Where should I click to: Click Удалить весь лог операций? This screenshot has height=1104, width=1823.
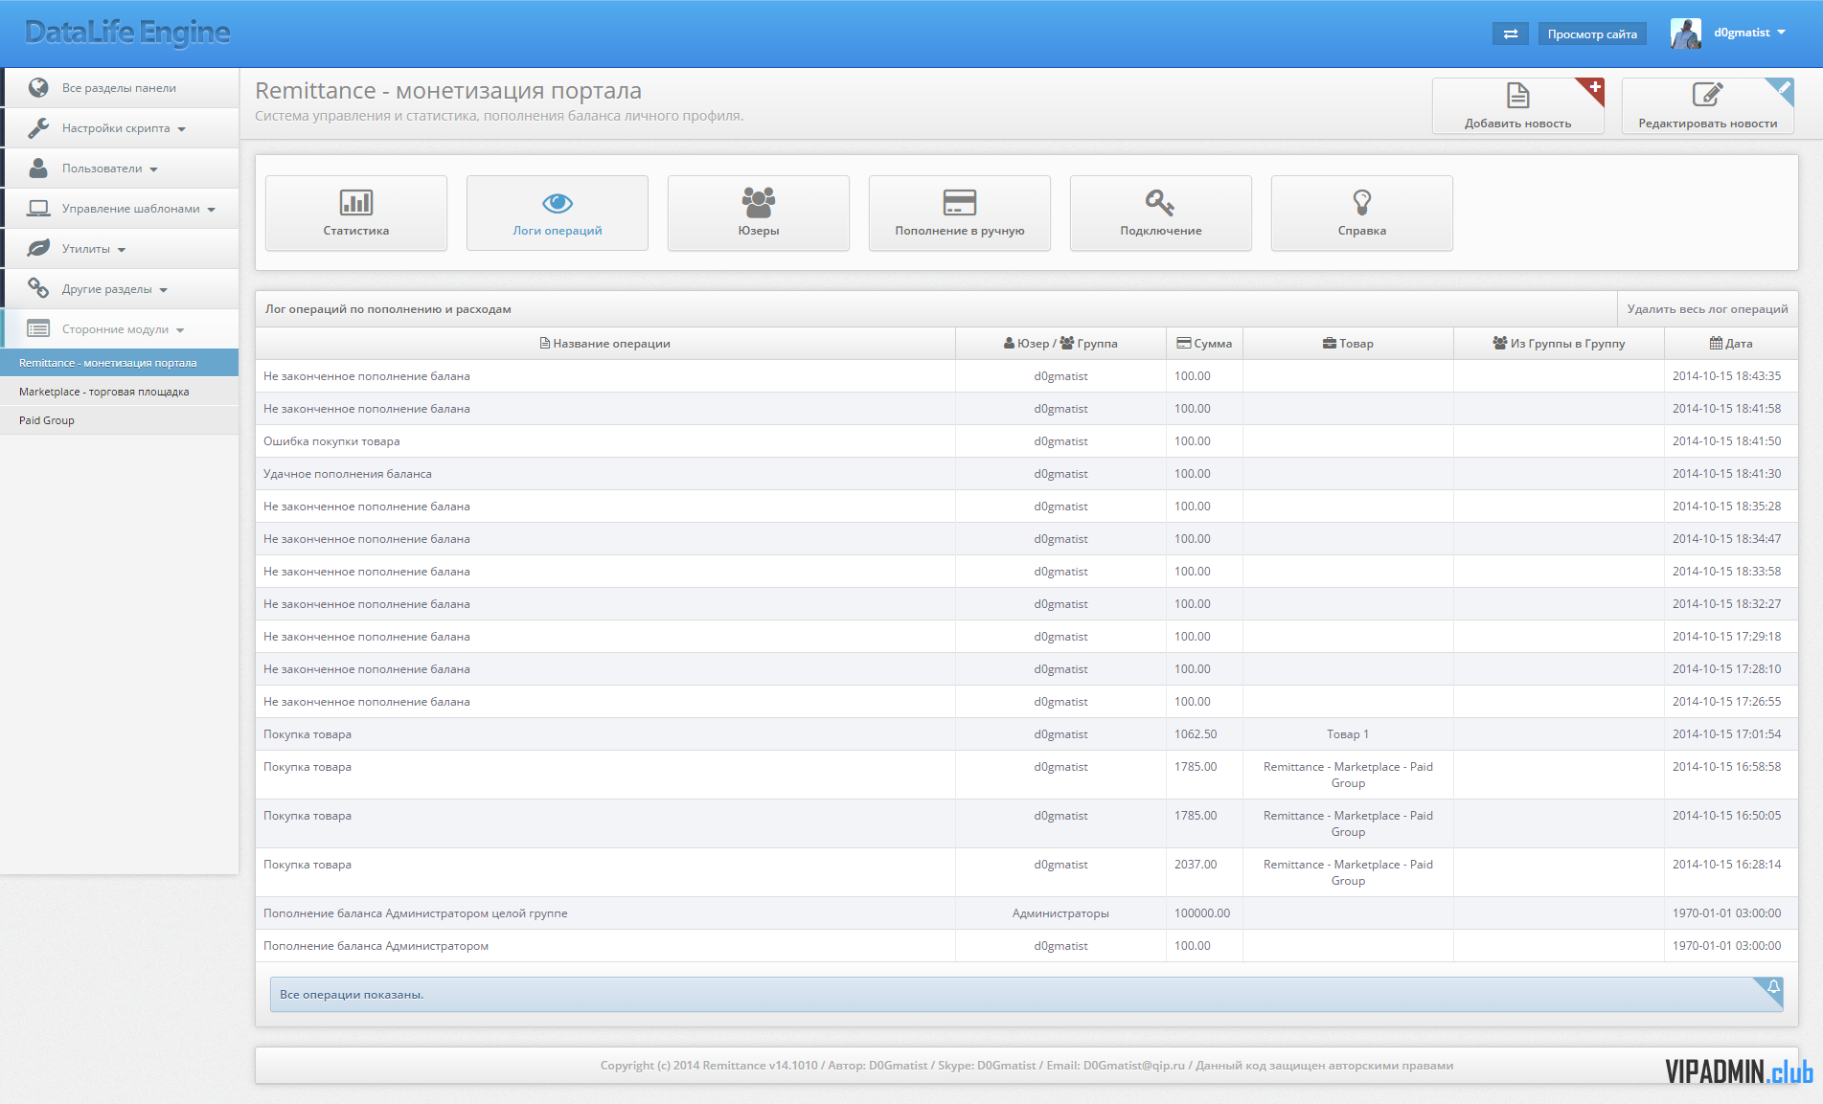[1707, 308]
